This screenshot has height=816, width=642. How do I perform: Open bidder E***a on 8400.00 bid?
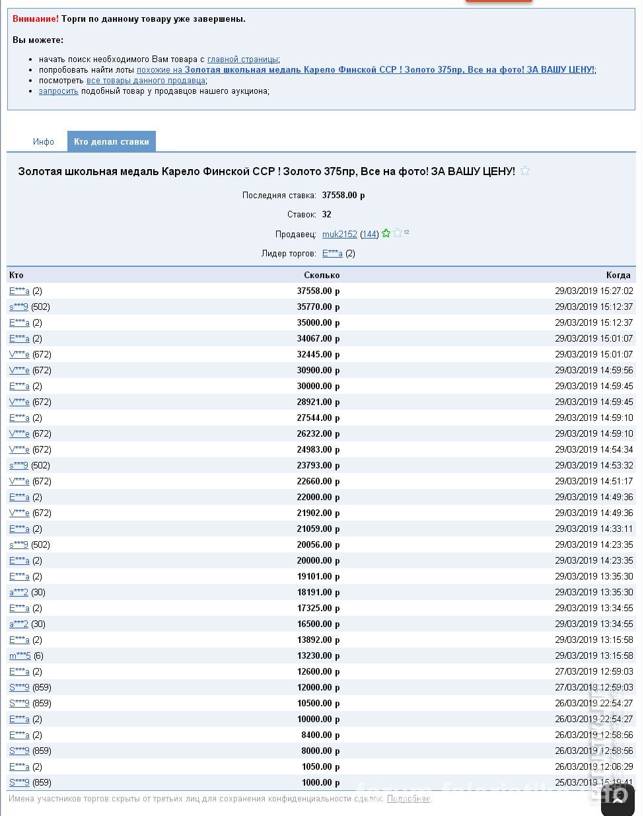click(x=19, y=735)
